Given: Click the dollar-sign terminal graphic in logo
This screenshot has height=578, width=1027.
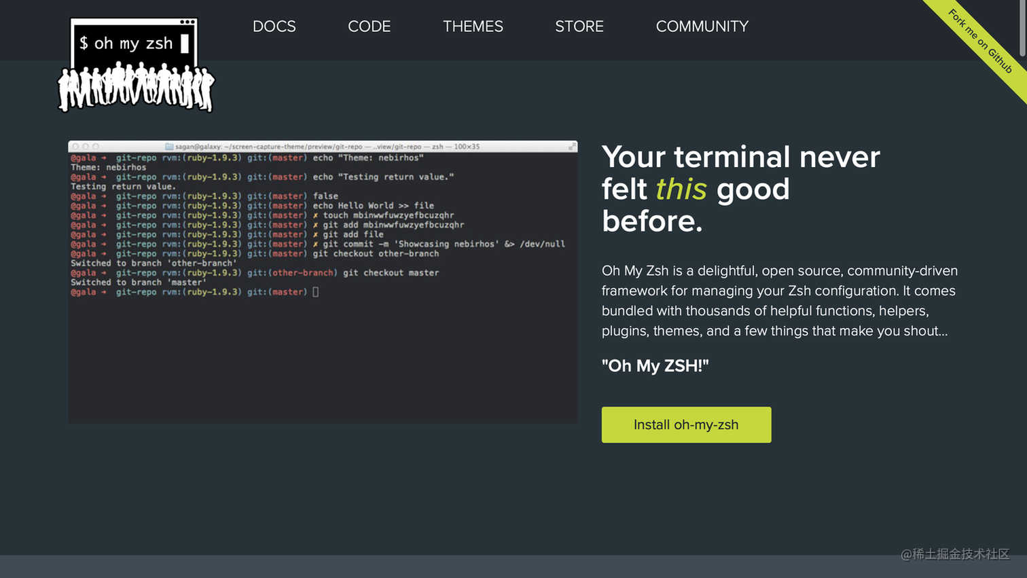Looking at the screenshot, I should point(134,37).
